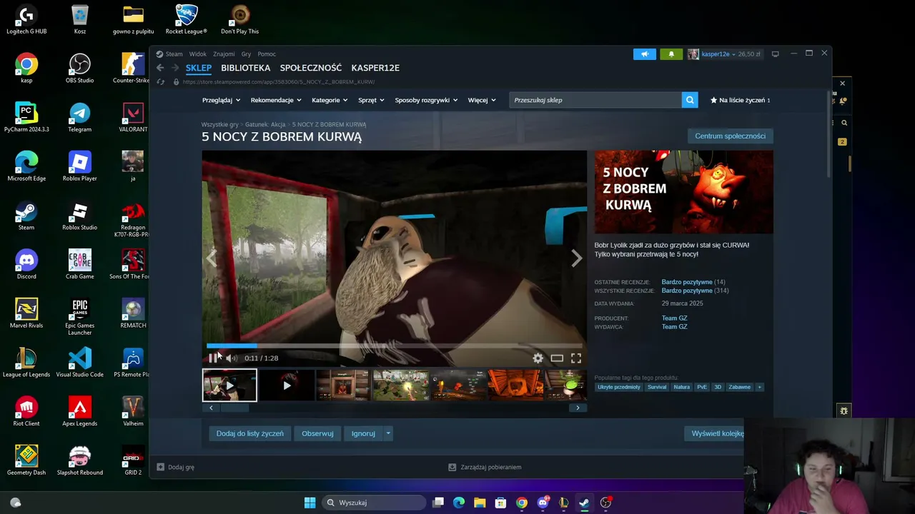Open Steam announcements megaphone button
Screen dimensions: 915x514
pos(644,54)
